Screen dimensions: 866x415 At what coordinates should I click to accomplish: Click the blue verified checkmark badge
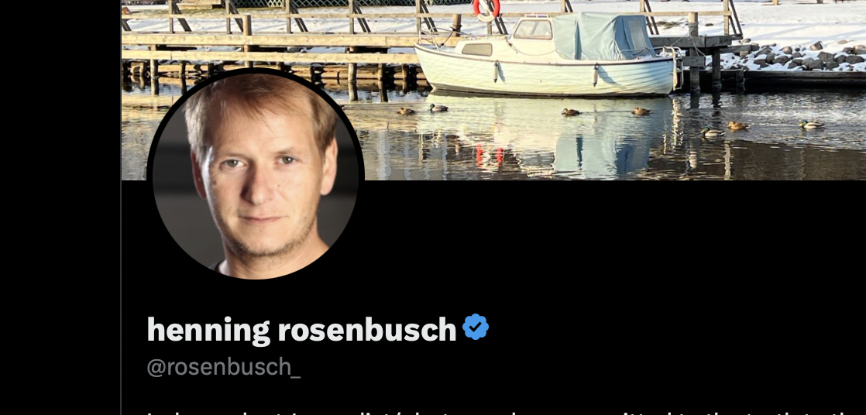(x=476, y=327)
